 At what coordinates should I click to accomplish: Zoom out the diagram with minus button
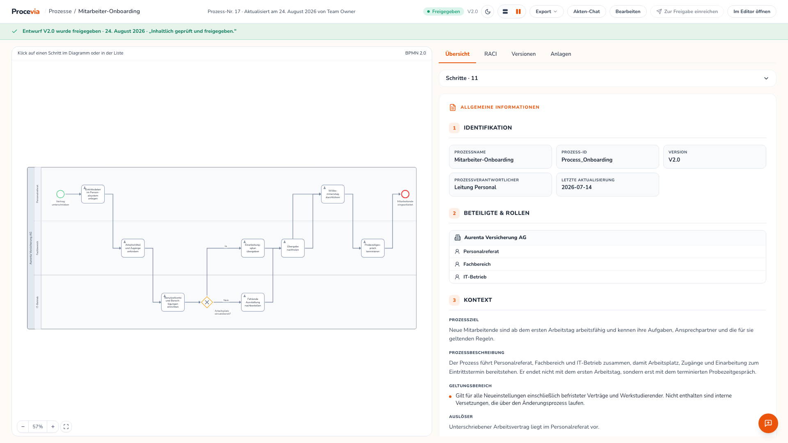[23, 427]
